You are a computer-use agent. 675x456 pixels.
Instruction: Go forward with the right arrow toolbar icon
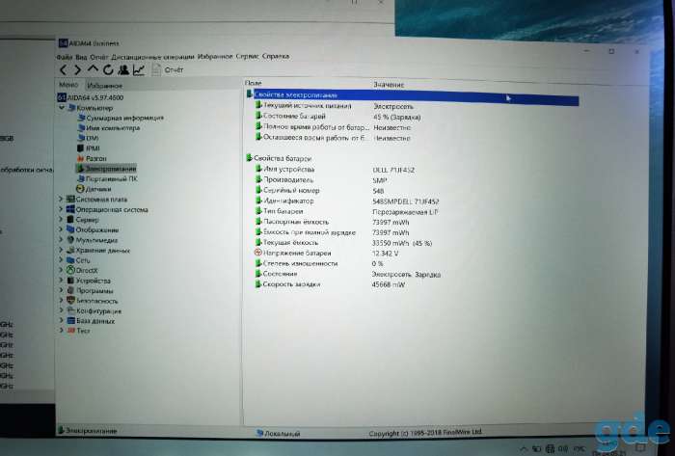pyautogui.click(x=77, y=69)
